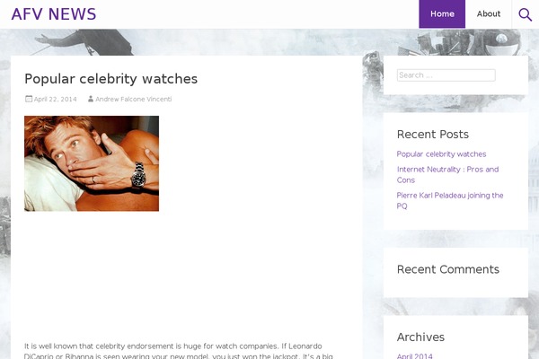Focus the sidebar Search field
539x359 pixels.
pos(446,75)
